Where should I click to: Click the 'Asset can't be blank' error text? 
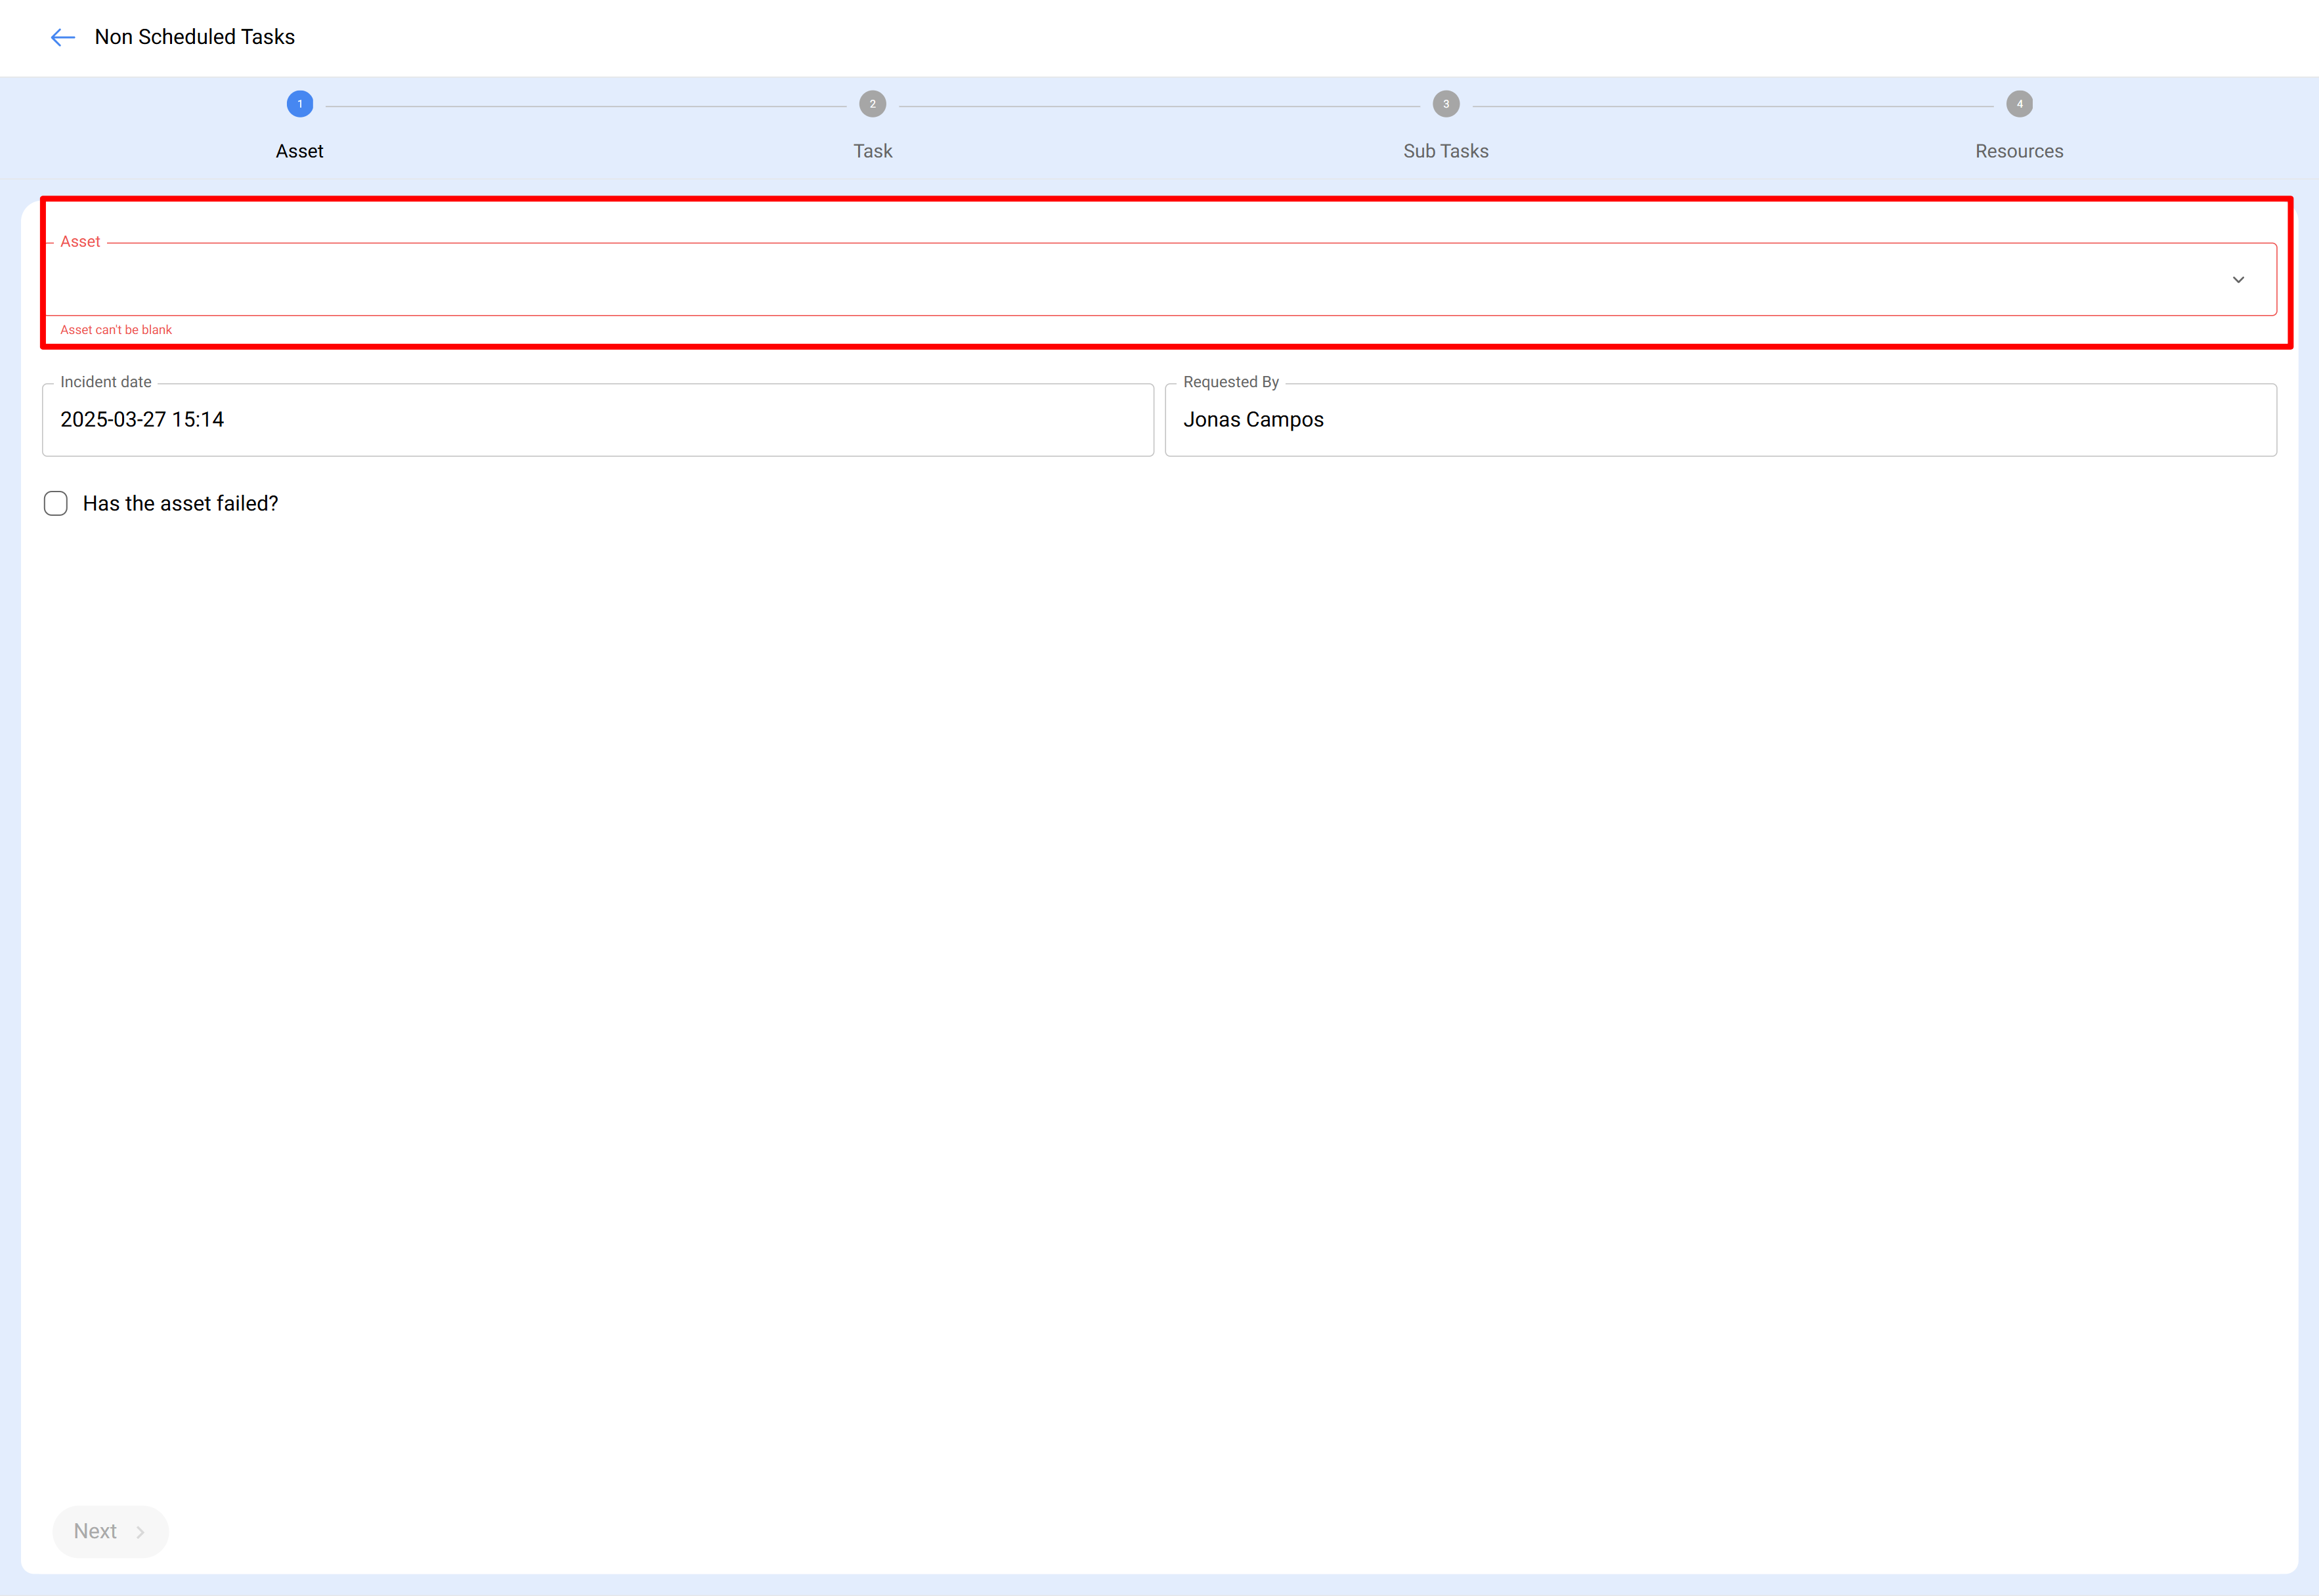[116, 330]
